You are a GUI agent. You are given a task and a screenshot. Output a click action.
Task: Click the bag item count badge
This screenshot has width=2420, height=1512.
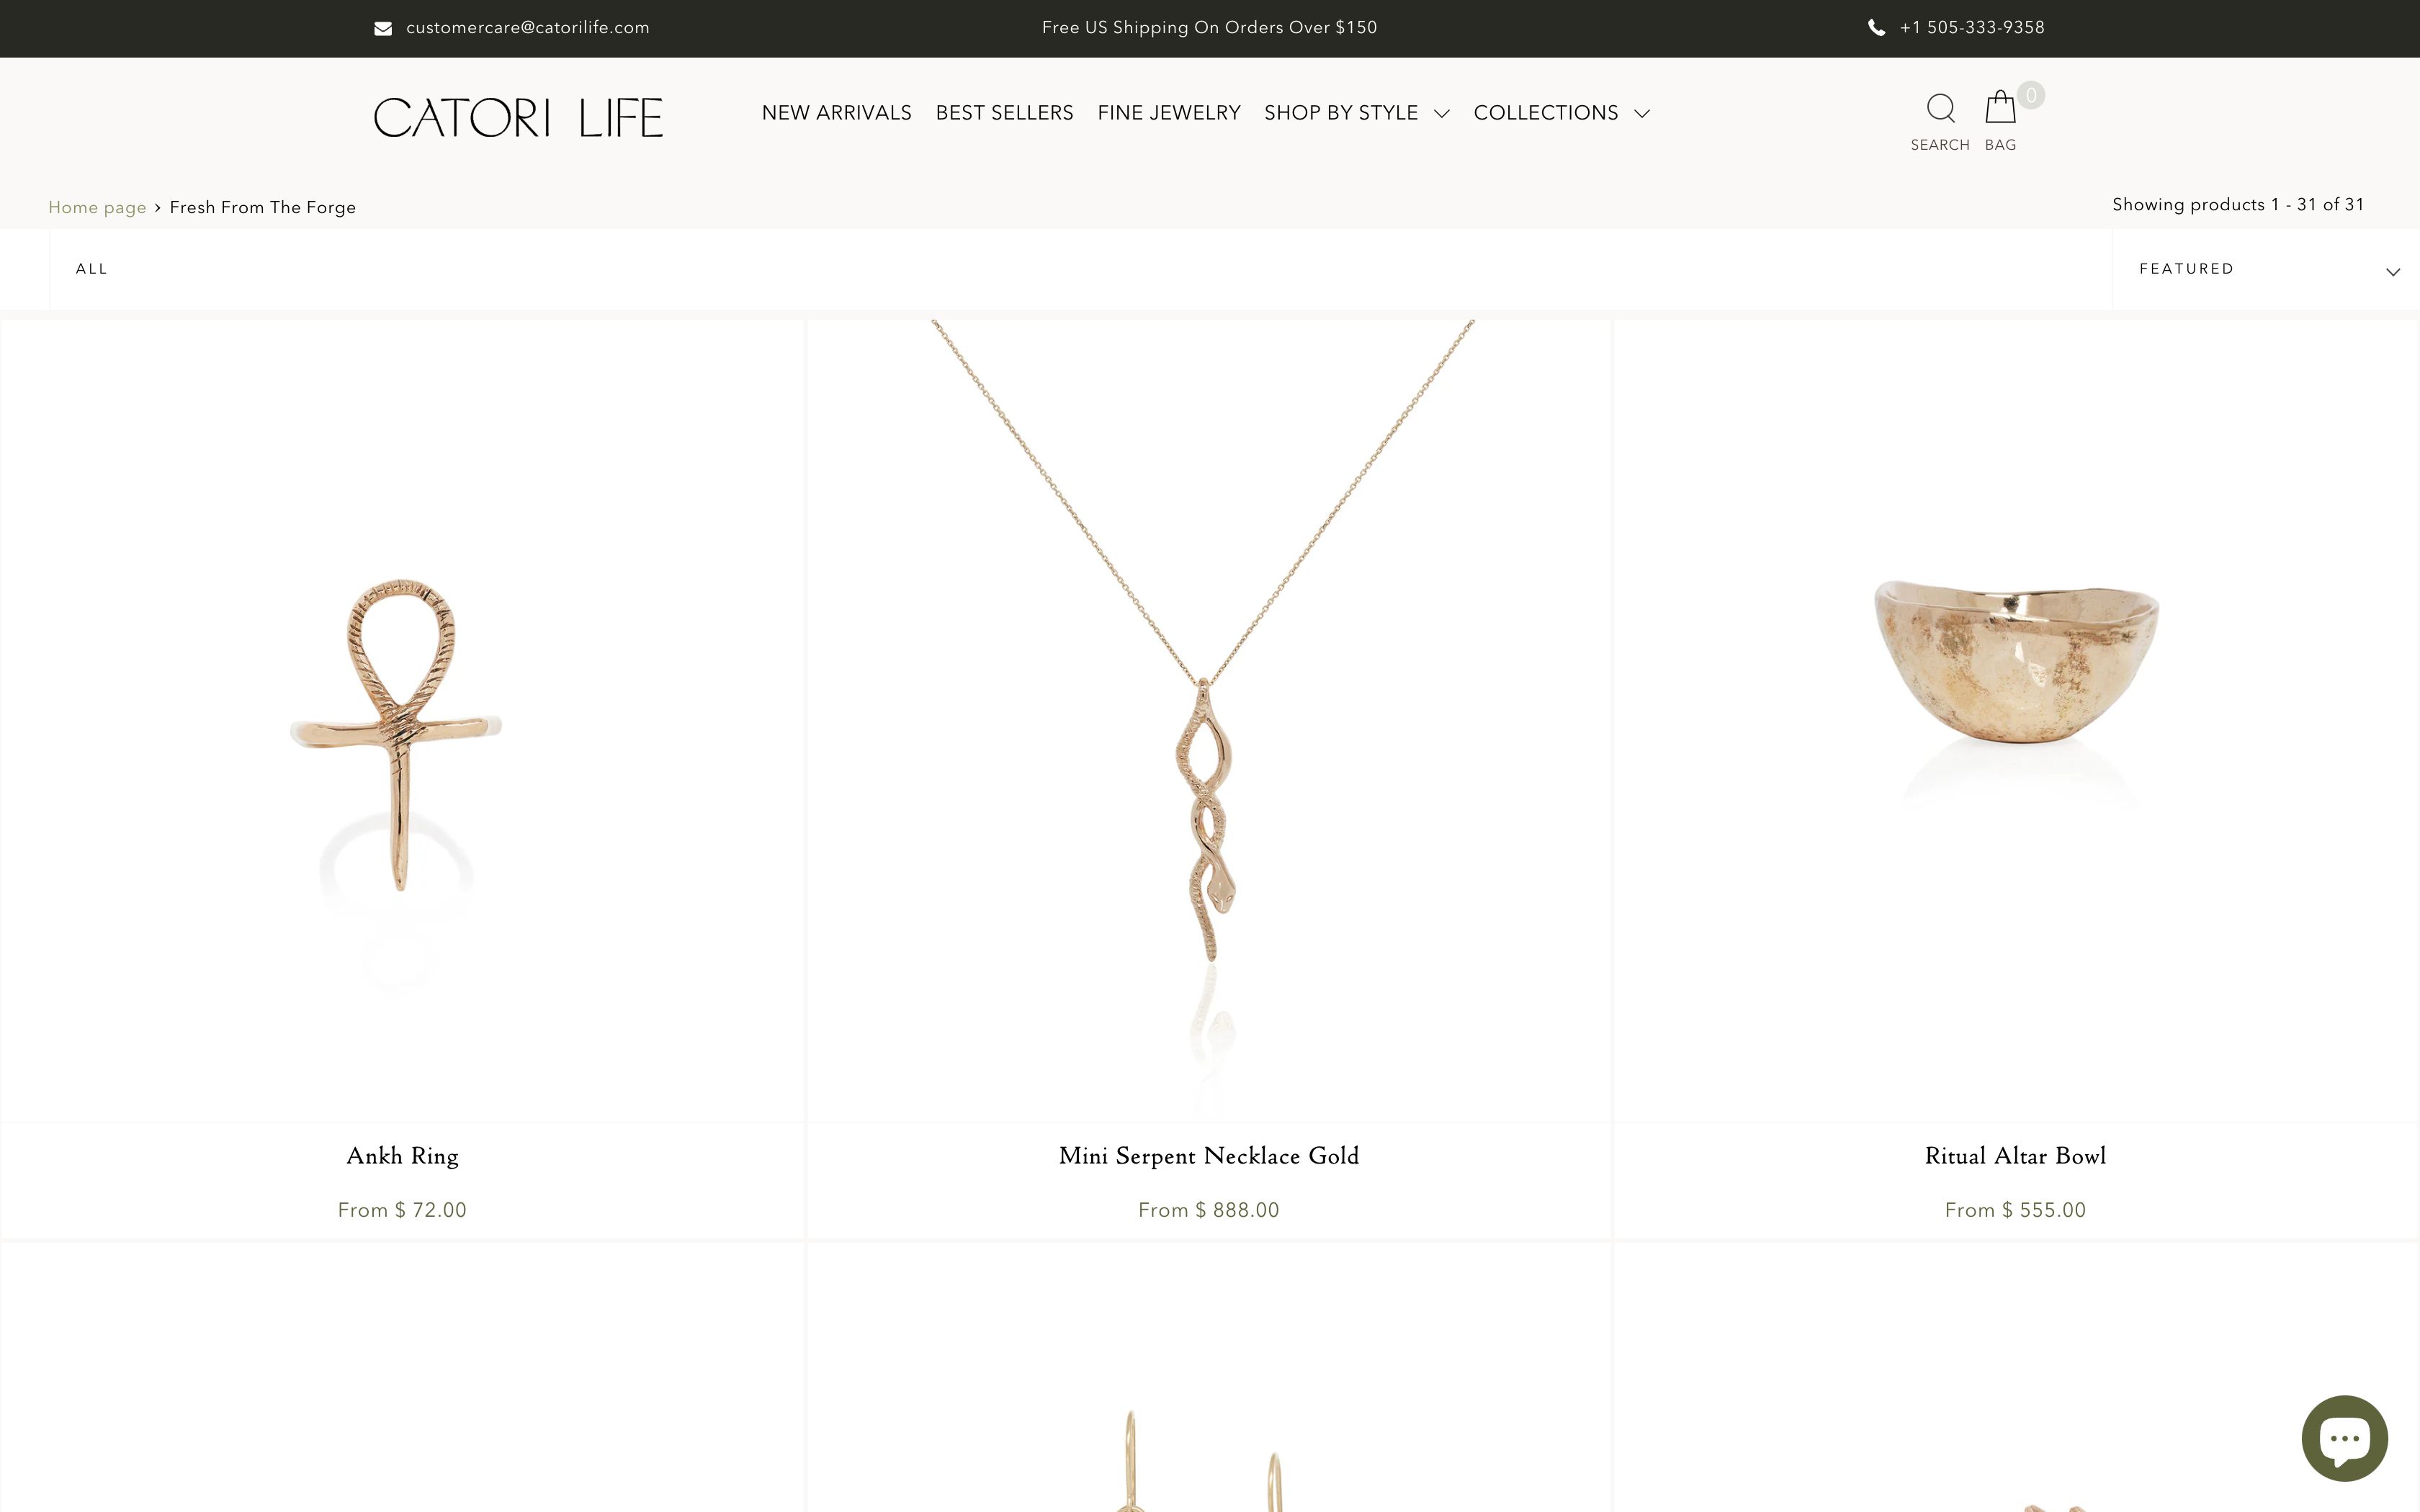[2030, 95]
